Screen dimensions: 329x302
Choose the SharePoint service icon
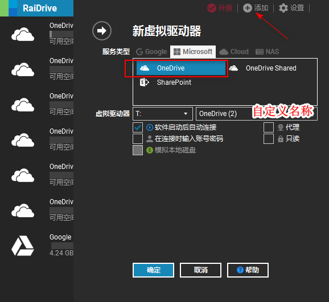pyautogui.click(x=145, y=82)
